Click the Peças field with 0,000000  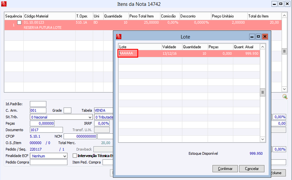coord(42,124)
